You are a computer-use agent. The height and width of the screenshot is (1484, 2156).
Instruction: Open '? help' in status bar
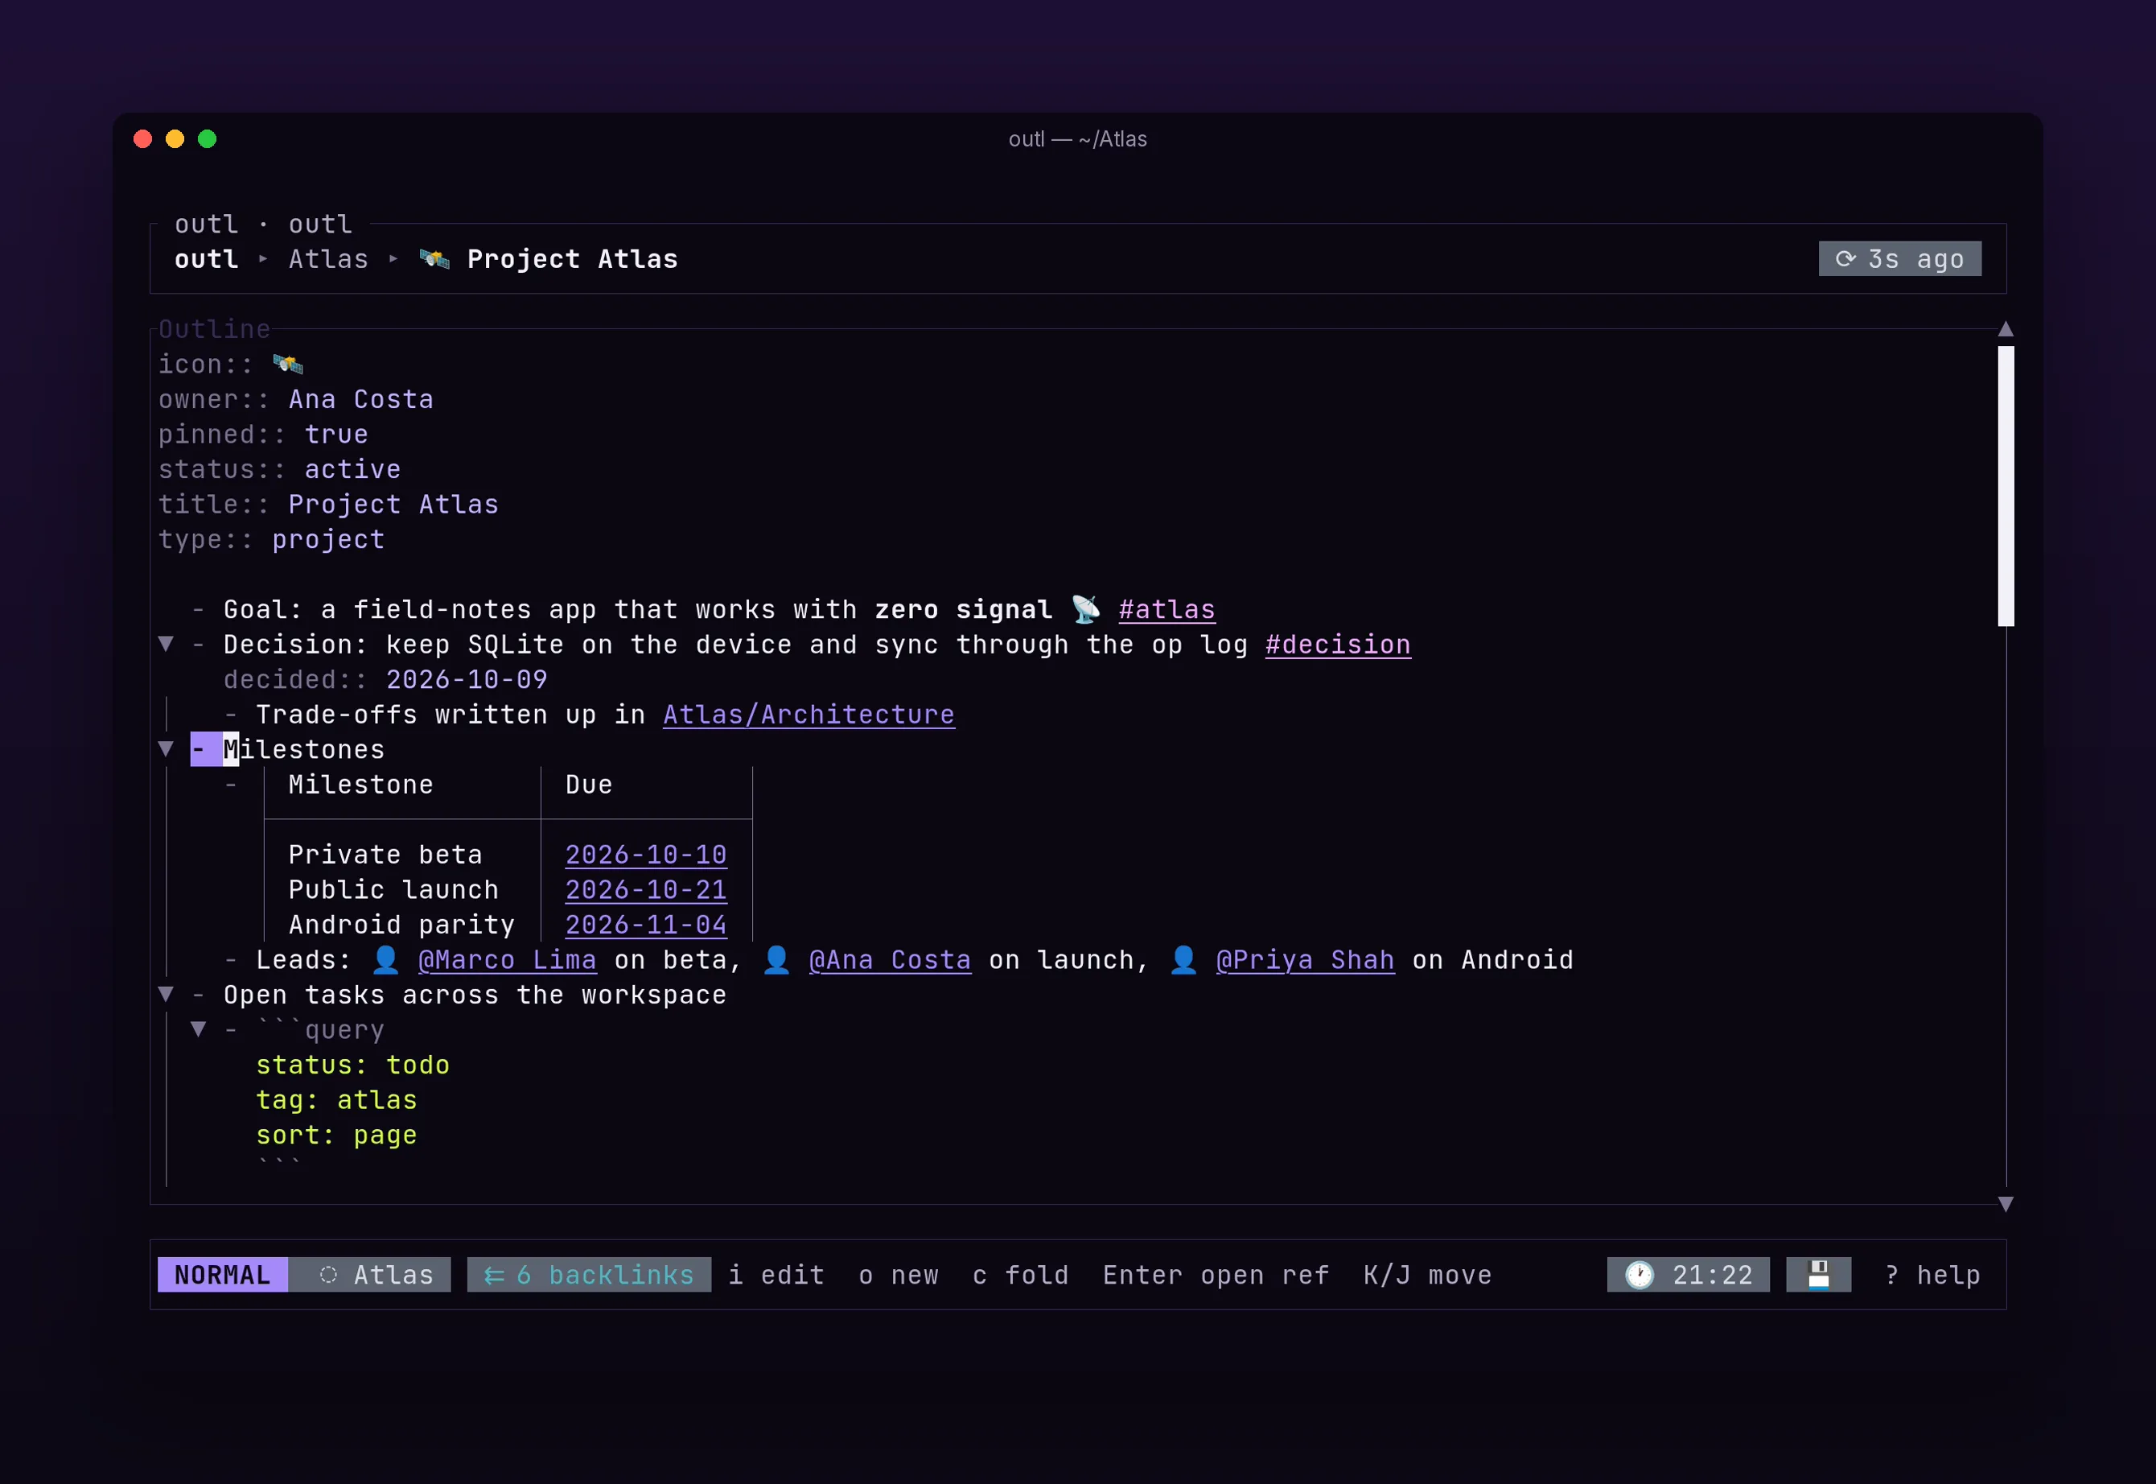(1932, 1275)
